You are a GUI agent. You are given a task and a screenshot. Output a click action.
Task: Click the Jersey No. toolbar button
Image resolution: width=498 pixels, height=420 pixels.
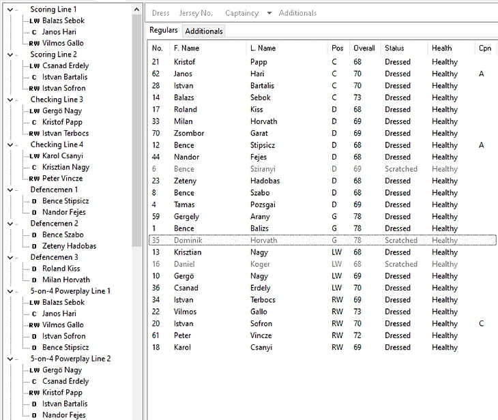[x=196, y=13]
